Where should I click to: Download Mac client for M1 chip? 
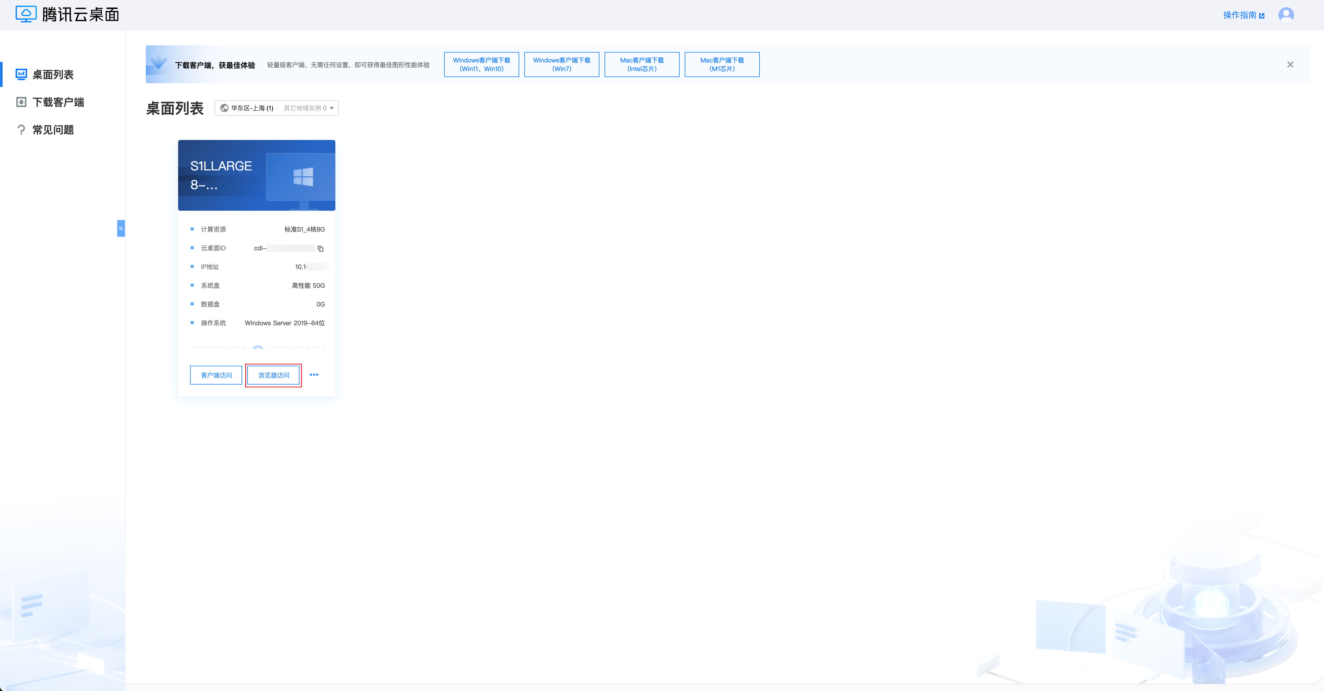pos(721,65)
